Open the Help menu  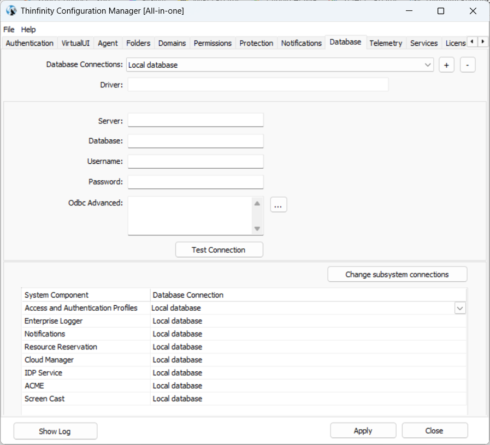click(28, 29)
